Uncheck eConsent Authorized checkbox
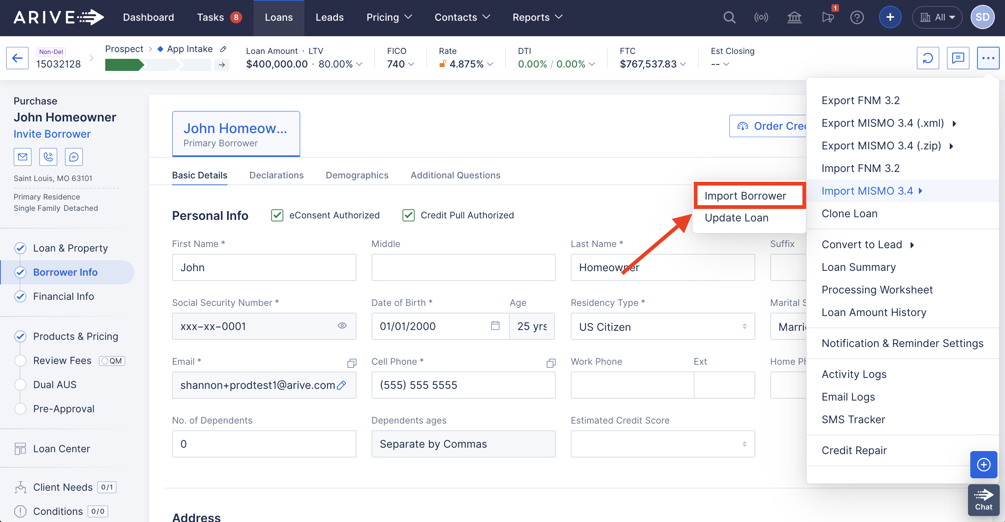 tap(277, 215)
